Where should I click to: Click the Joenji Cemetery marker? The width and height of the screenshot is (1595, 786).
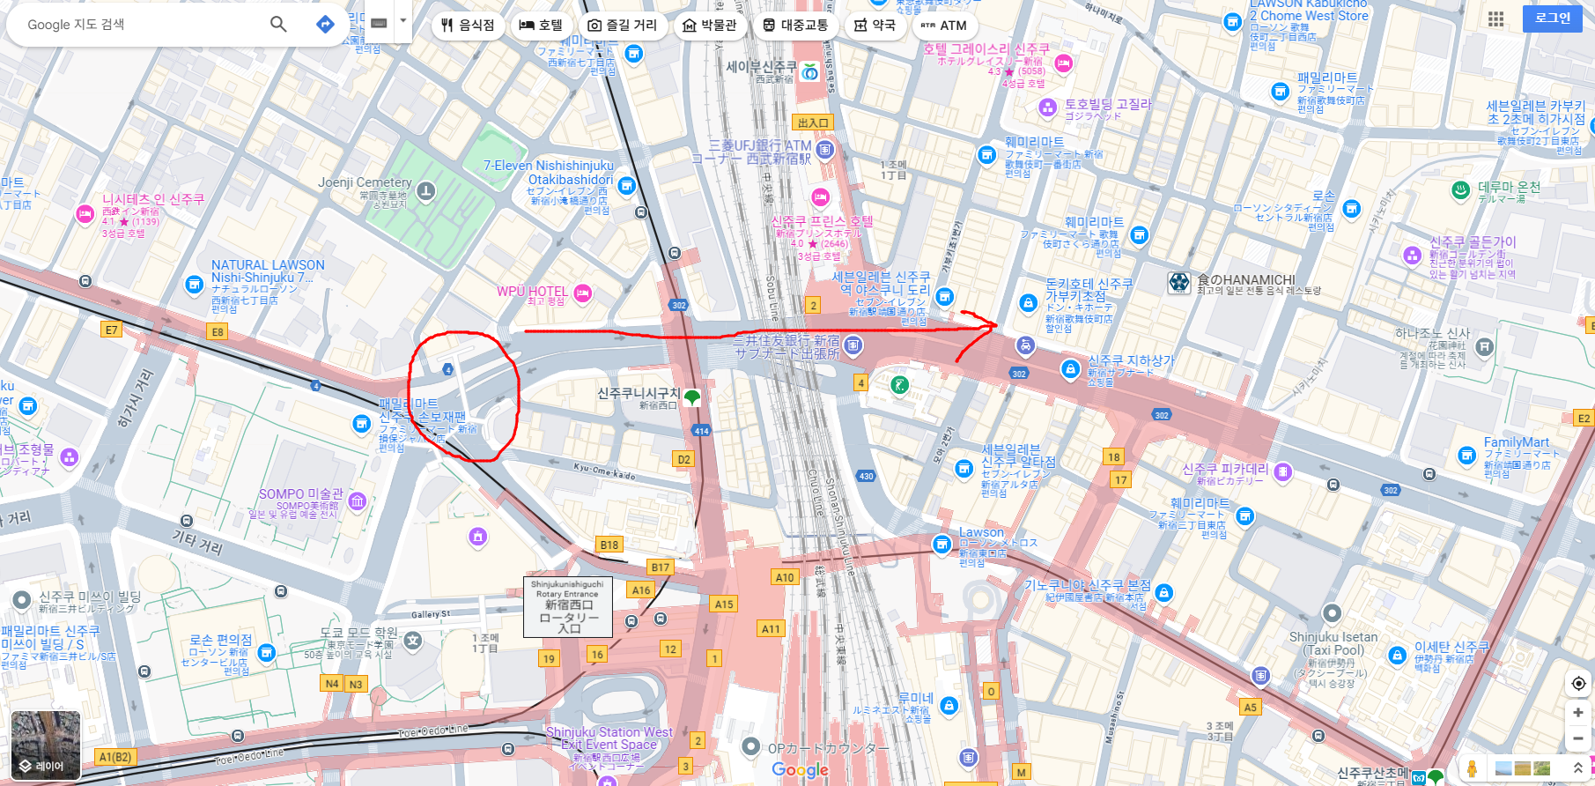(x=426, y=190)
